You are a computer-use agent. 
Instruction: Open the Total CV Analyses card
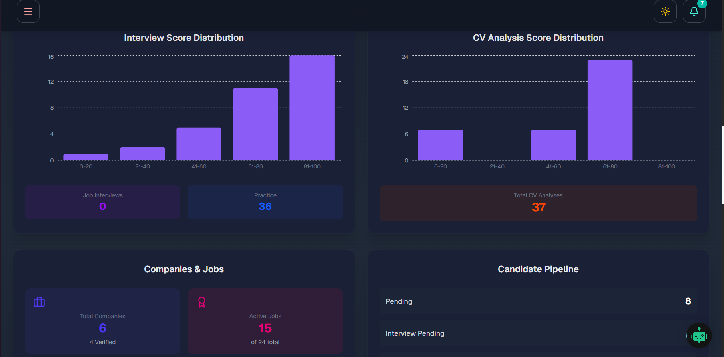click(538, 203)
